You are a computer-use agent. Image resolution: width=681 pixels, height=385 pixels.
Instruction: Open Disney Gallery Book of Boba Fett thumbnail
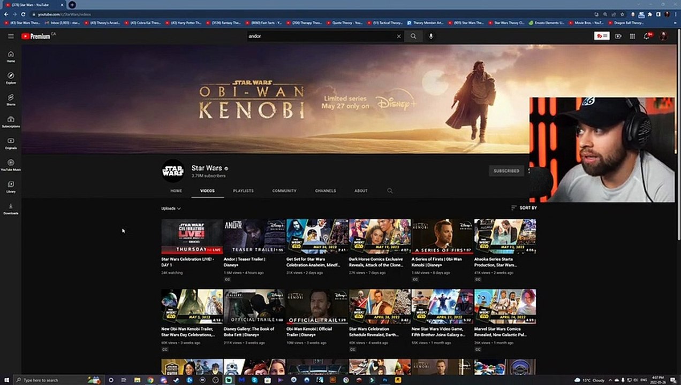[x=254, y=306]
